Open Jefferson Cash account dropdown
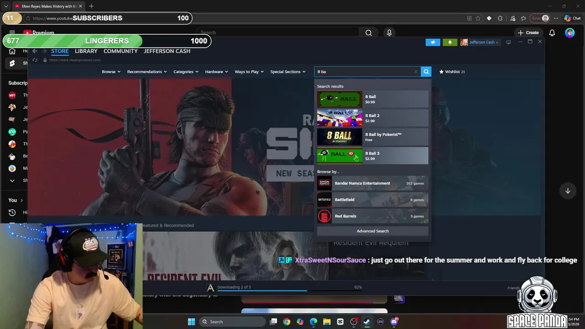585x329 pixels. pos(480,42)
